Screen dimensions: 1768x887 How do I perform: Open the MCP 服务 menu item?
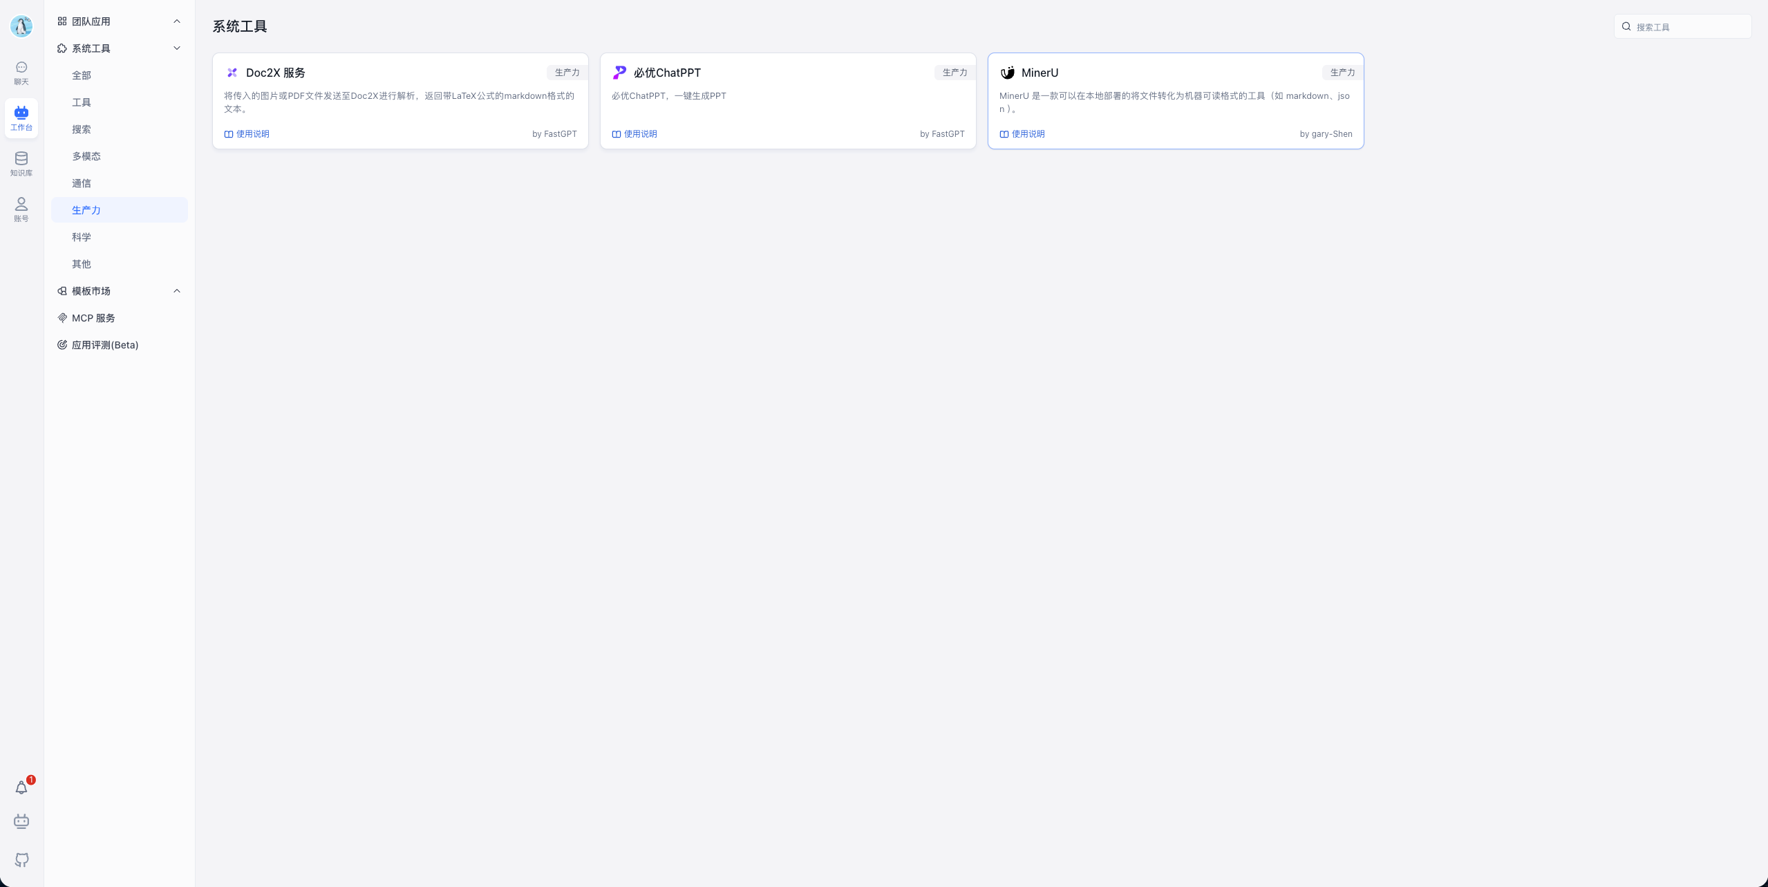[93, 318]
